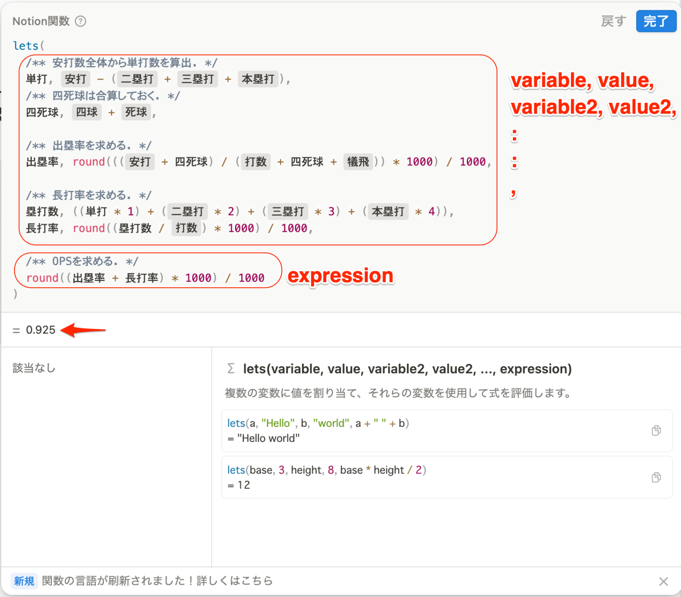Click the copy icon beside the Hello world example

click(x=656, y=430)
